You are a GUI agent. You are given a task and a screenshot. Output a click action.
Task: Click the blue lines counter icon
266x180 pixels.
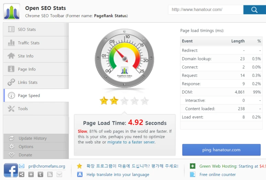coord(193,174)
